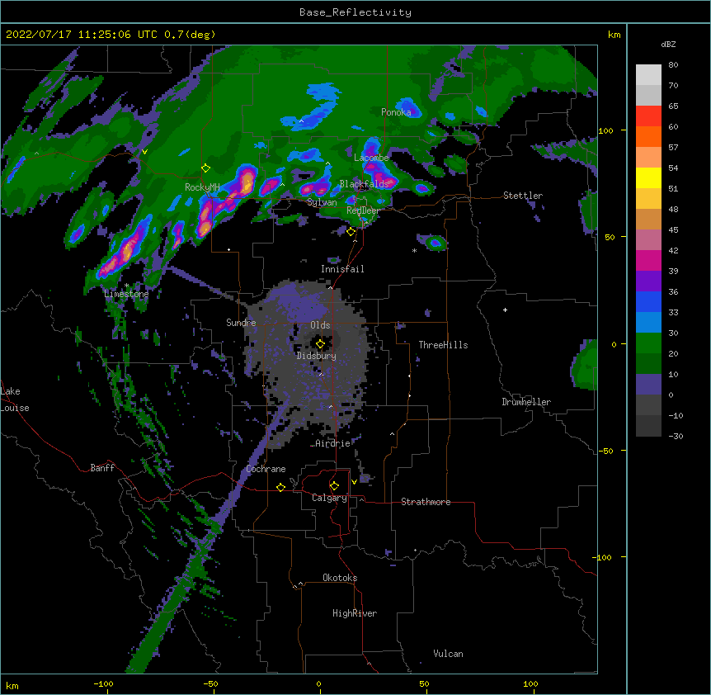This screenshot has width=711, height=695.
Task: Click the Lake Louise label
Action: pyautogui.click(x=15, y=400)
